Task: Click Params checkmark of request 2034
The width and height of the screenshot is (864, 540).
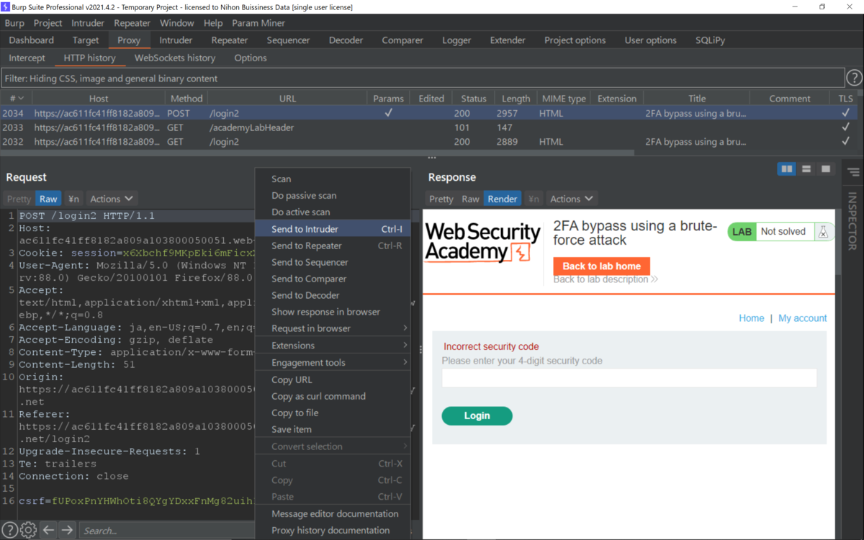Action: [x=389, y=113]
